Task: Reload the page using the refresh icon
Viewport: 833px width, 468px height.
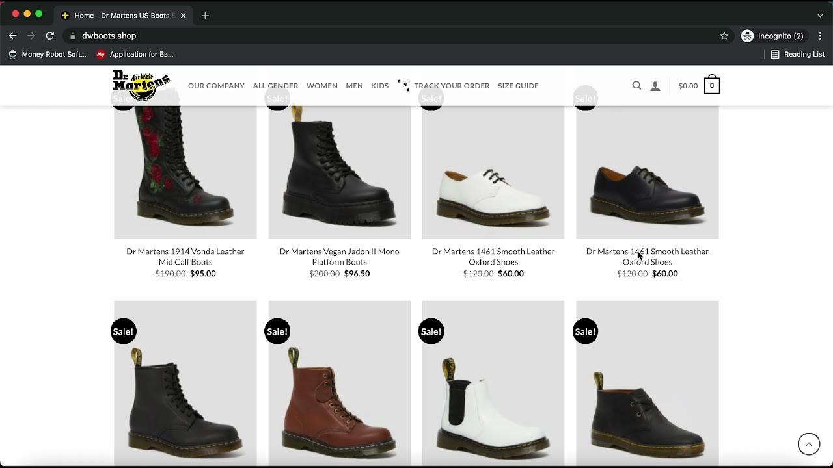Action: point(49,36)
